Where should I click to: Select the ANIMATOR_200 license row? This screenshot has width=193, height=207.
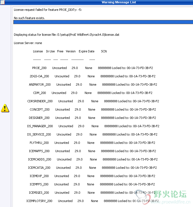pyautogui.click(x=93, y=85)
